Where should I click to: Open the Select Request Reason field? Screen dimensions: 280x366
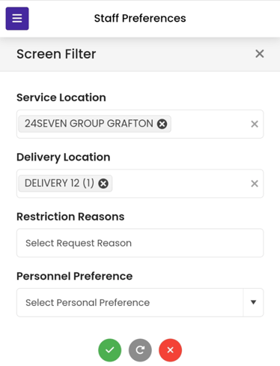click(140, 243)
